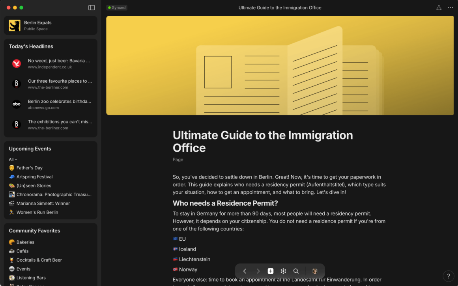The height and width of the screenshot is (286, 458).
Task: Expand the All filter dropdown
Action: click(13, 160)
